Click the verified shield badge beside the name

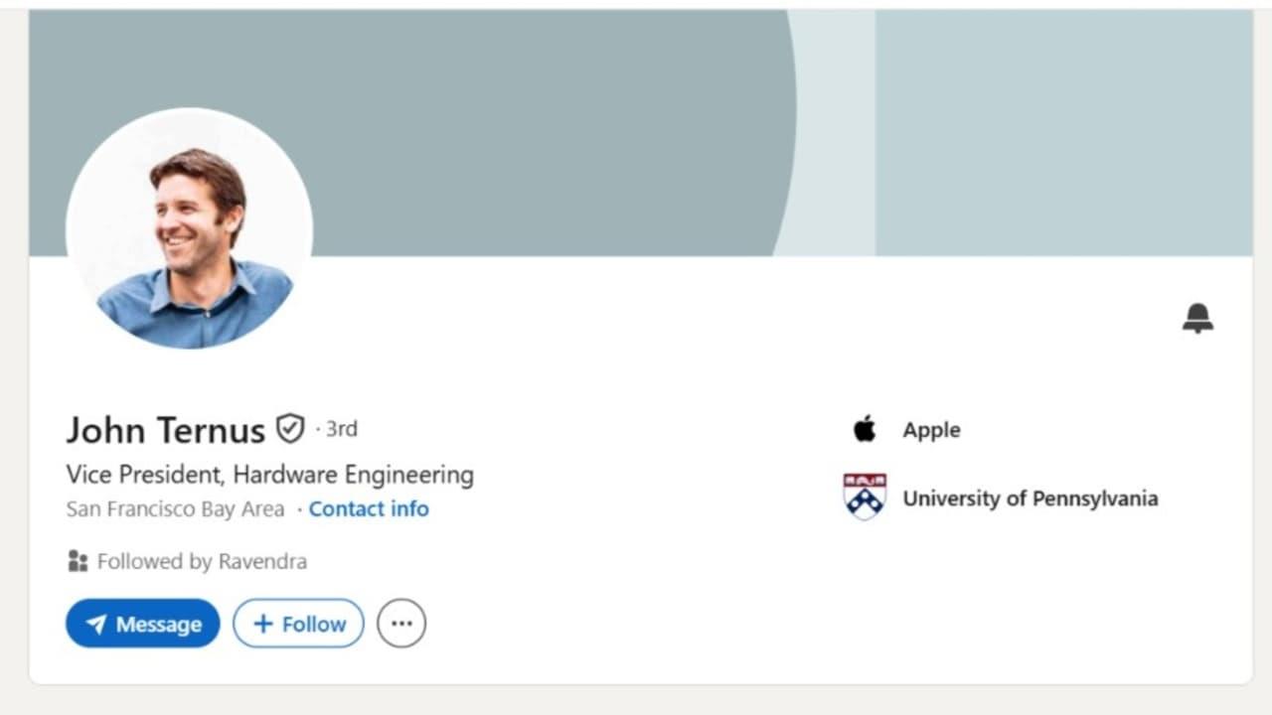click(x=289, y=428)
